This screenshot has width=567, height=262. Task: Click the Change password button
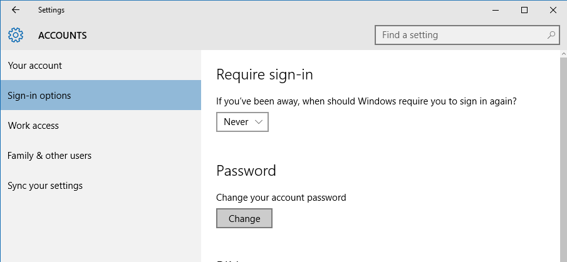(x=244, y=218)
